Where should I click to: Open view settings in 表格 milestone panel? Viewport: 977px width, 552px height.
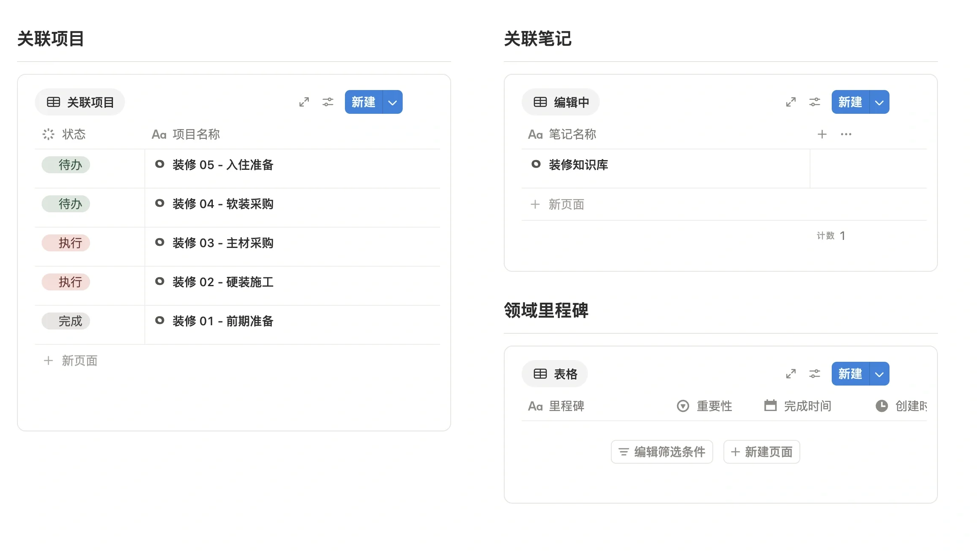pyautogui.click(x=815, y=374)
